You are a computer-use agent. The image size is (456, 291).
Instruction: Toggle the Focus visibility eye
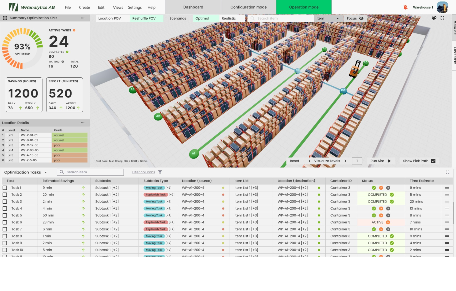point(361,19)
